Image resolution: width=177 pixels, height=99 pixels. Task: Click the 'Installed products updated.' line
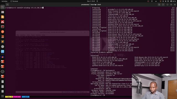point(102,52)
